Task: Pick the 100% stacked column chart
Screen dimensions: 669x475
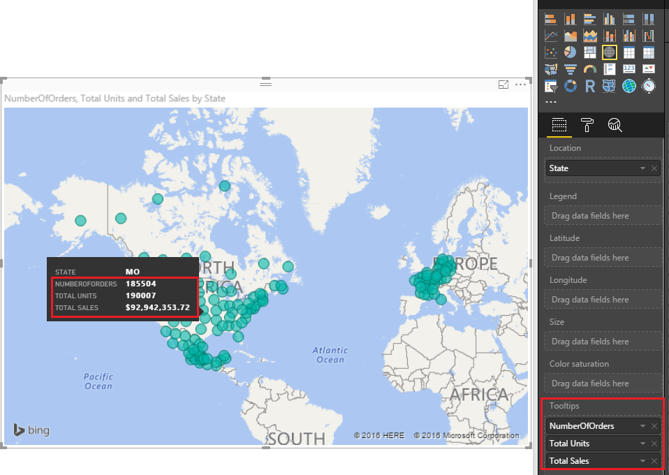Action: click(x=649, y=19)
